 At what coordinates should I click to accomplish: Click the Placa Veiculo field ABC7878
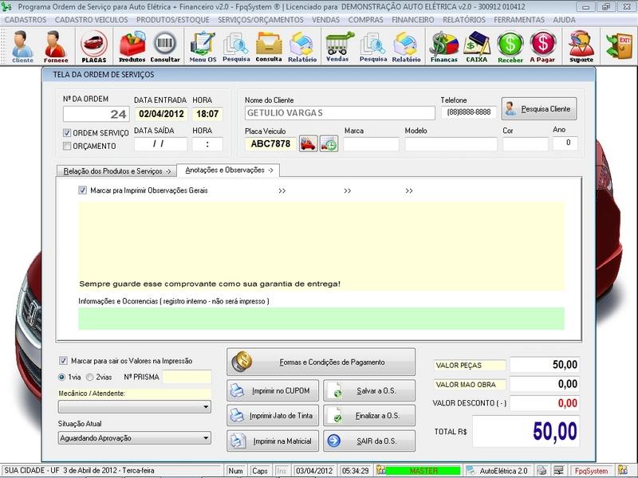coord(270,144)
